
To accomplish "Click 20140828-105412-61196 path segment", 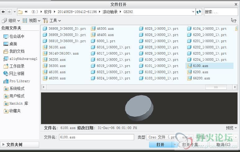I will [77, 12].
